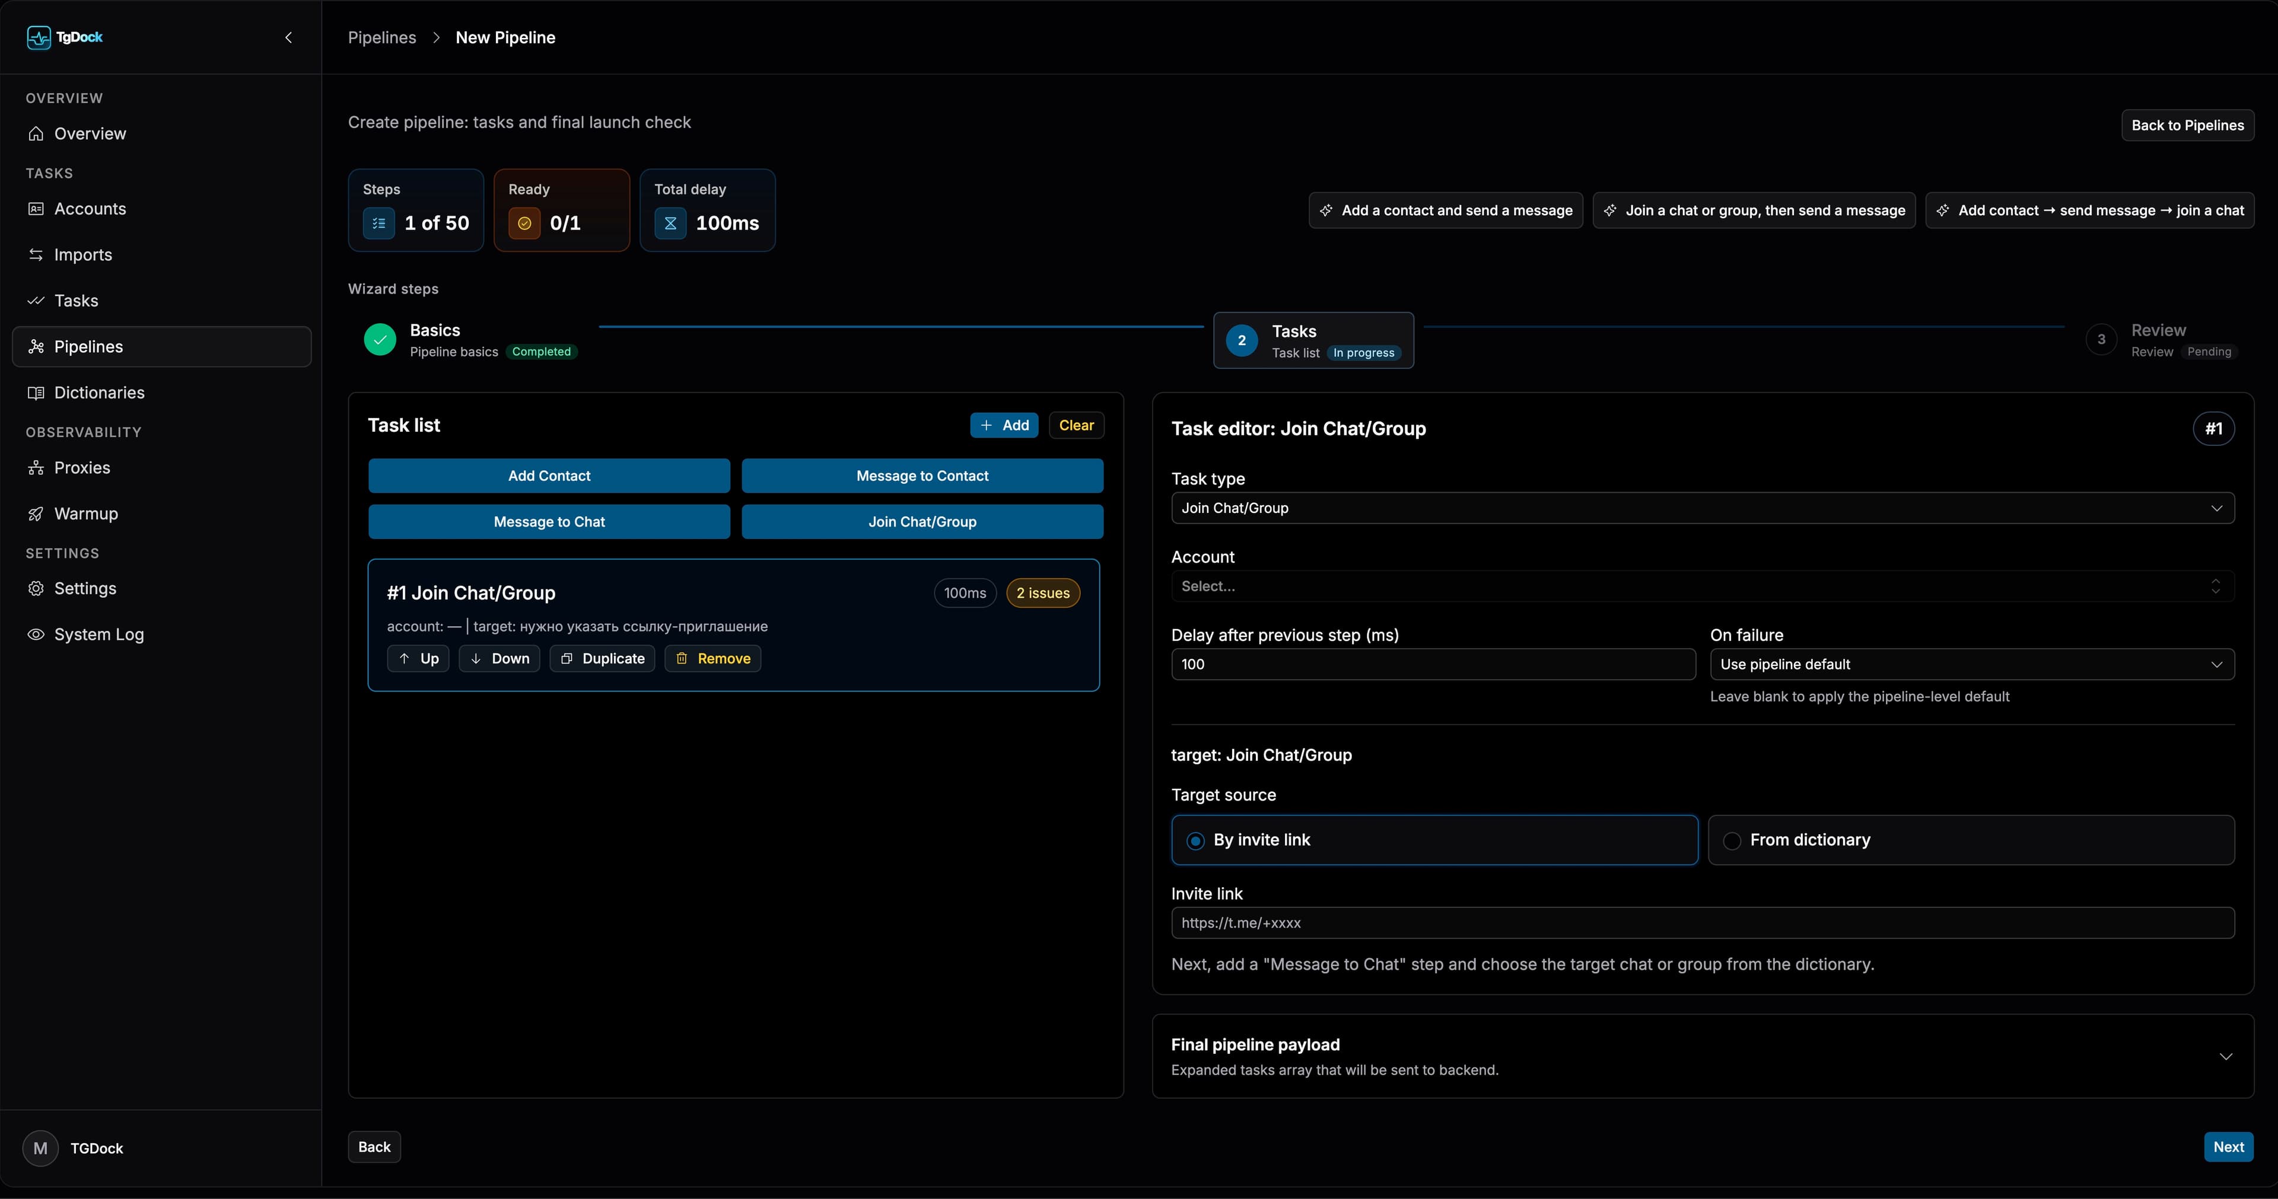Click the Invite link input field
2278x1199 pixels.
coord(1703,923)
